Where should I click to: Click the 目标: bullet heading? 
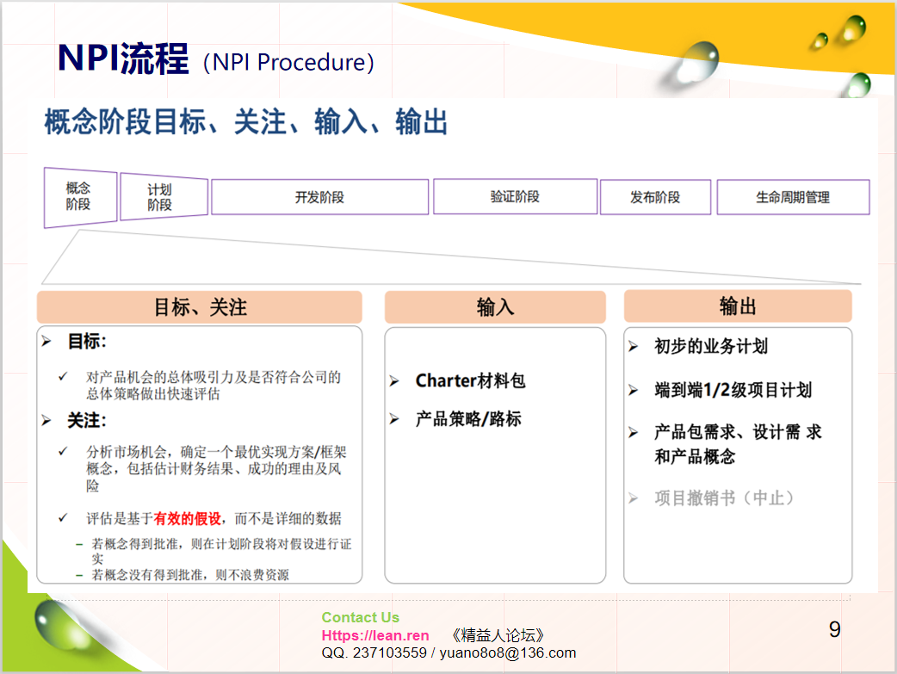[x=87, y=342]
